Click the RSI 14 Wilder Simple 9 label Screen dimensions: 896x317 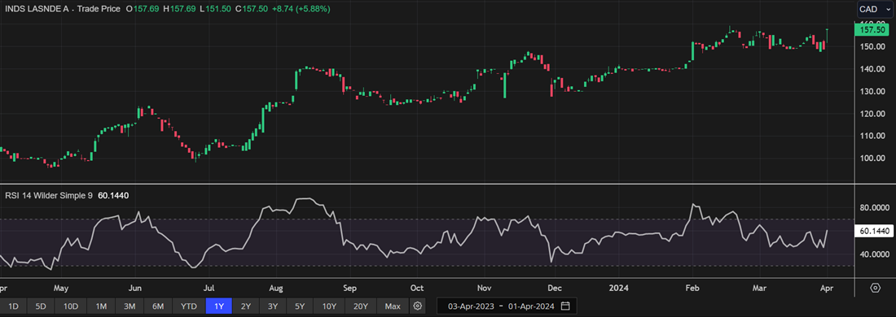49,196
